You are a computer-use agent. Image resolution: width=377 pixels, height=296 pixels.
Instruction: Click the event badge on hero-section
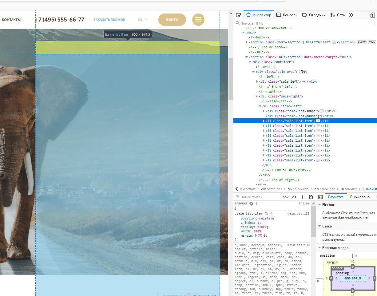(362, 42)
